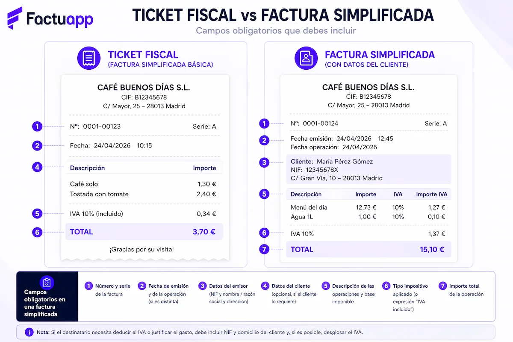Click badge 6 beside the 3,70 € total
The width and height of the screenshot is (513, 342).
pyautogui.click(x=38, y=232)
